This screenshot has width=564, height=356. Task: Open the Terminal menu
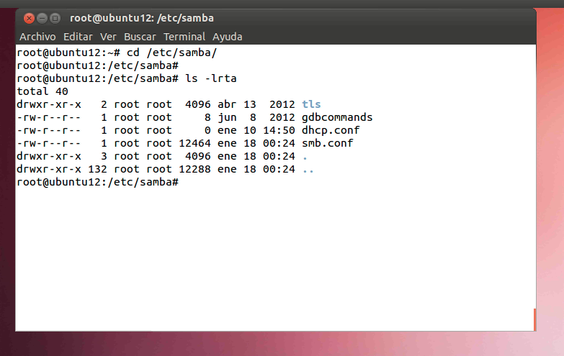click(x=184, y=37)
